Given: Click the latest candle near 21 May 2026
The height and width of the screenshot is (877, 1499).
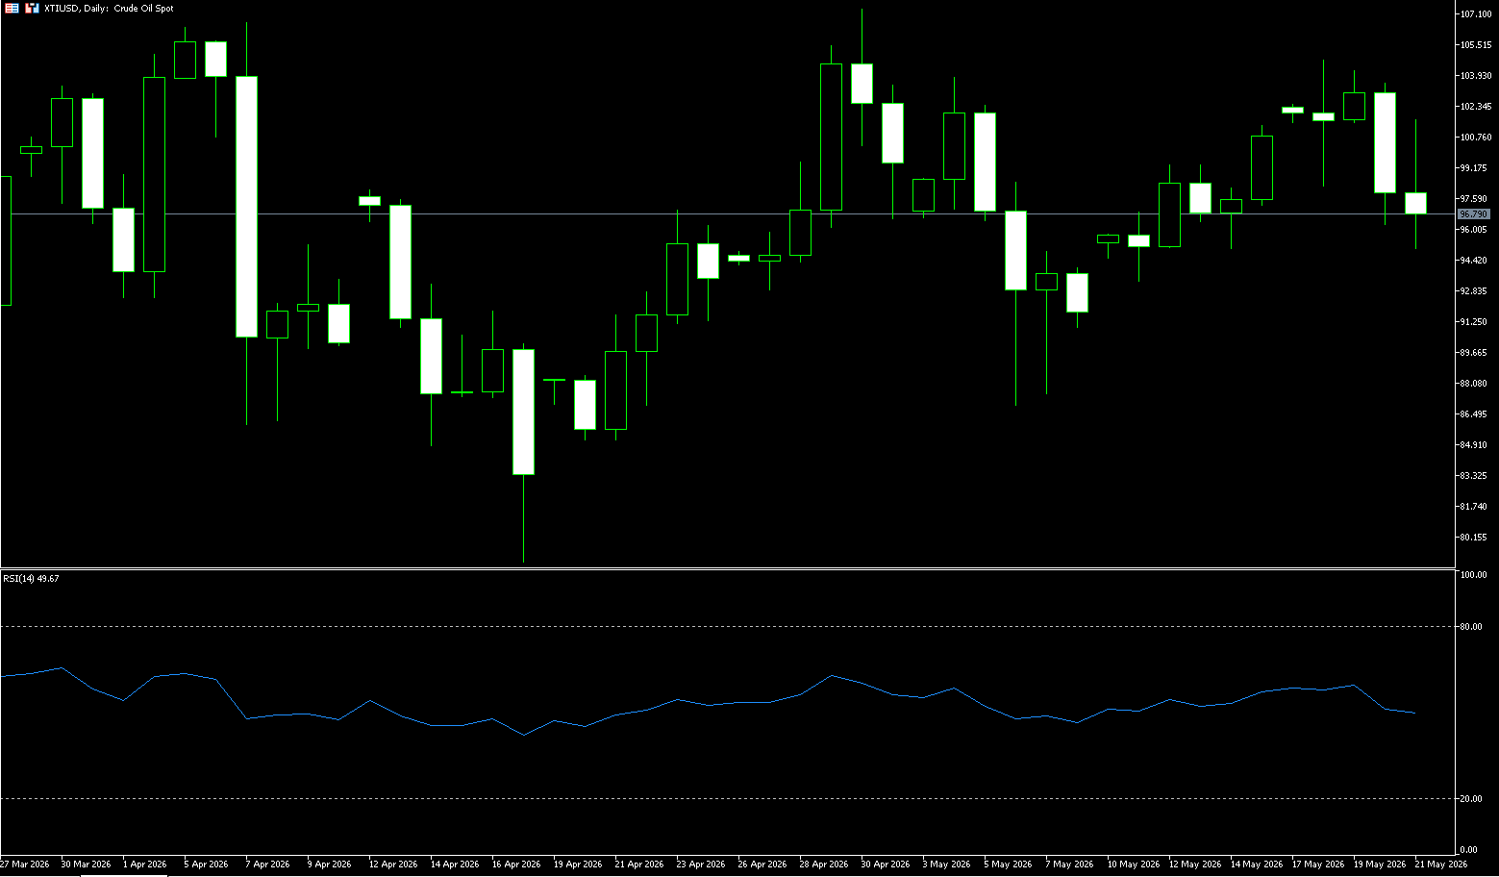Looking at the screenshot, I should (x=1415, y=203).
